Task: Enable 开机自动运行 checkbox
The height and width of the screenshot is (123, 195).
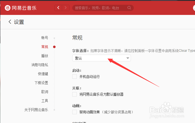Action: pyautogui.click(x=75, y=77)
